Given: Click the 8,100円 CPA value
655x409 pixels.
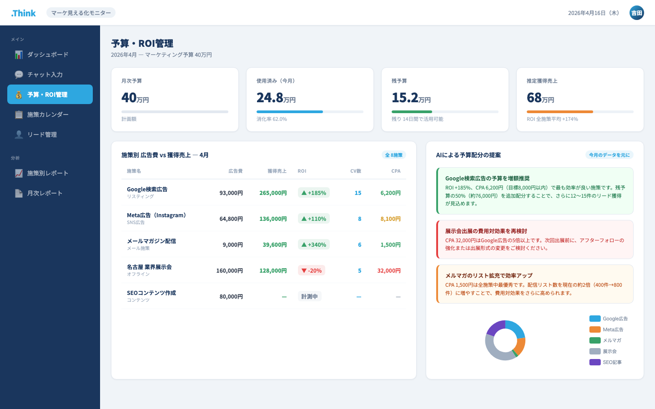Looking at the screenshot, I should [391, 219].
